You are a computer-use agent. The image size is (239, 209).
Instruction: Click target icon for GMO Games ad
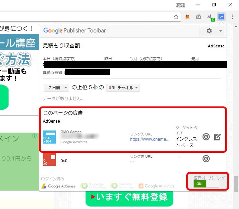point(206,137)
